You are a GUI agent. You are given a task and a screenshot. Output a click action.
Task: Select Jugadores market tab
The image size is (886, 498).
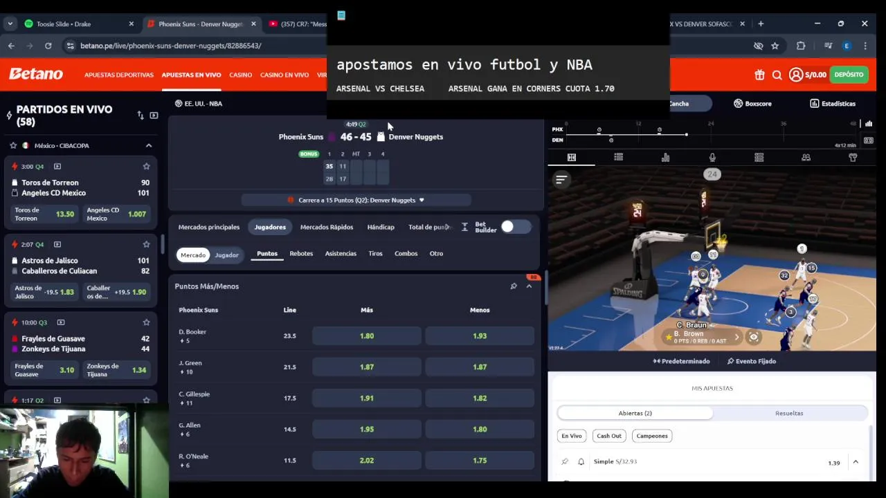270,227
